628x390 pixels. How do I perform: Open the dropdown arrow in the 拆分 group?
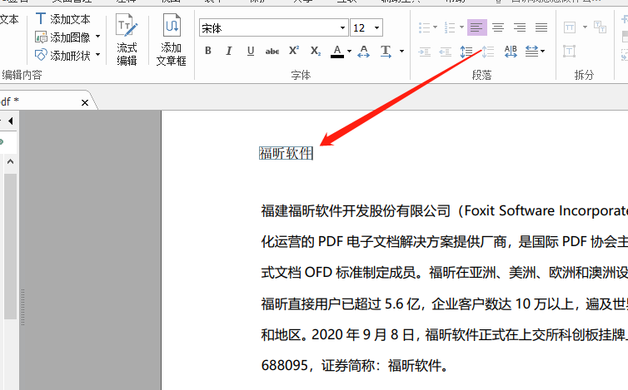point(585,27)
